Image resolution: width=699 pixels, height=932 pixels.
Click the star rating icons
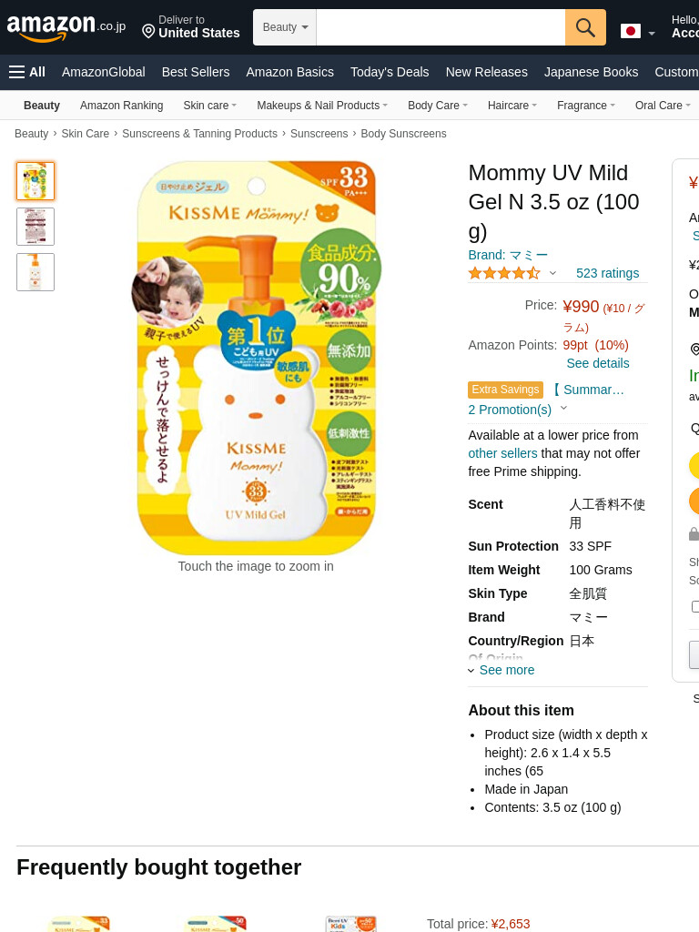(504, 273)
